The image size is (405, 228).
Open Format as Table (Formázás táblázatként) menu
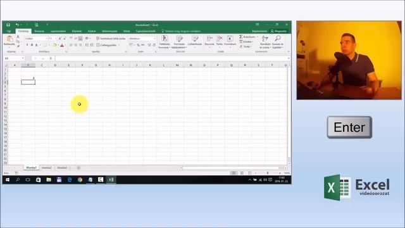[179, 42]
